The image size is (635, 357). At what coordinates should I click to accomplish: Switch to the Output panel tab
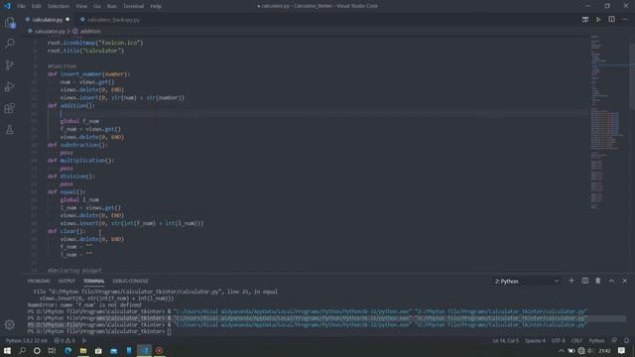[66, 281]
